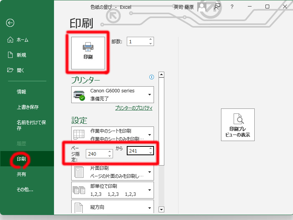Decrease the starting page number spinner
The width and height of the screenshot is (293, 220).
[110, 156]
